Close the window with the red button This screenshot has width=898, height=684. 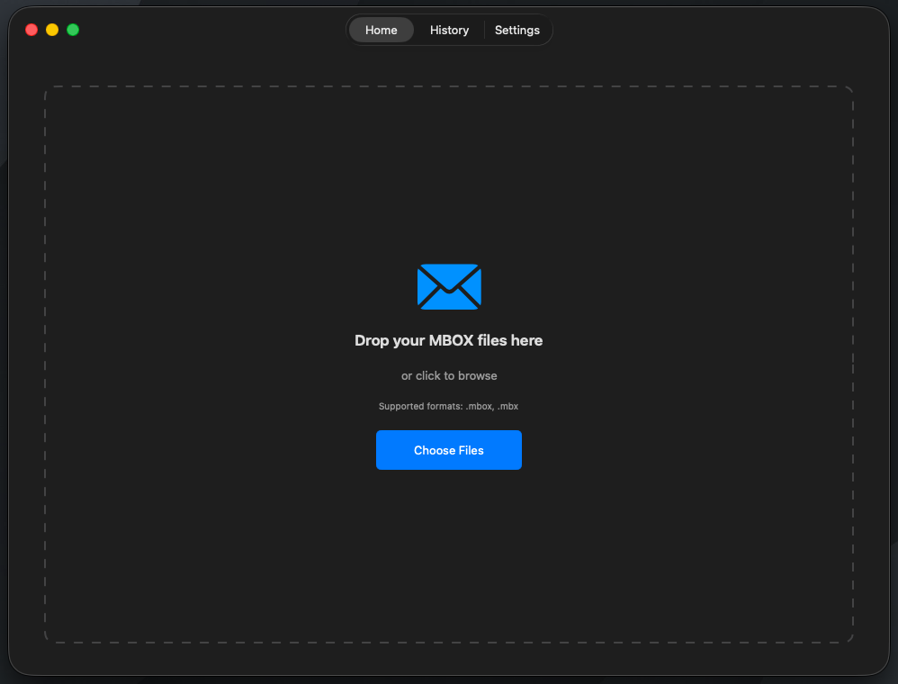coord(31,30)
